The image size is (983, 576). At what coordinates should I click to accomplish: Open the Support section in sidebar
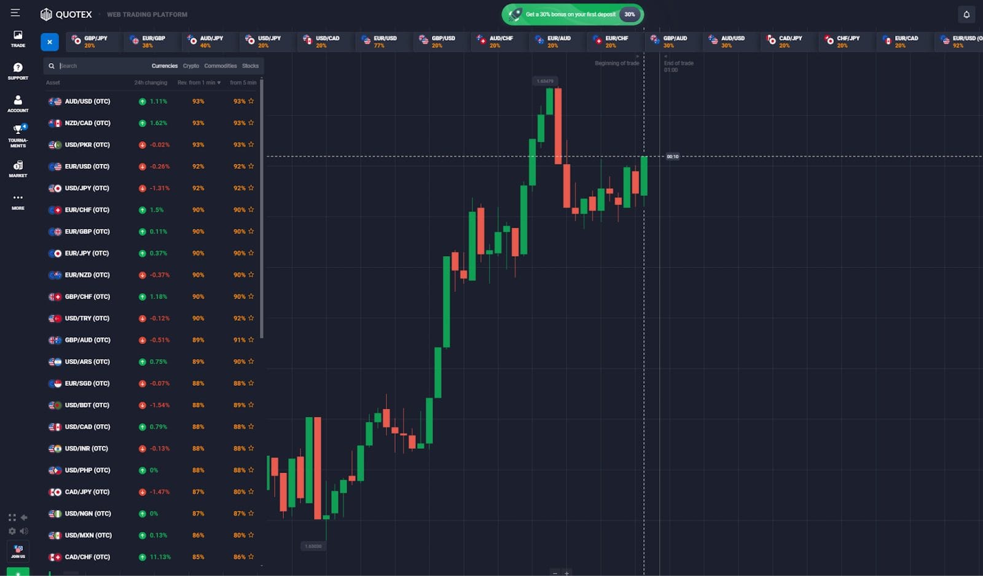(18, 71)
